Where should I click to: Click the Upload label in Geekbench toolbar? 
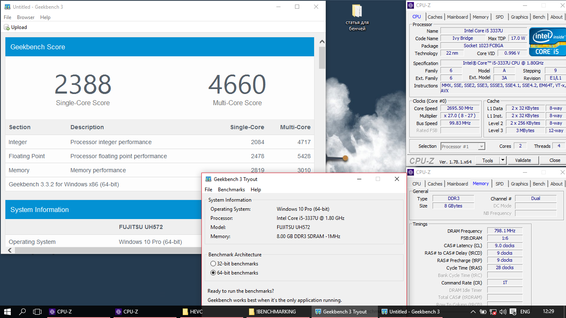(19, 27)
